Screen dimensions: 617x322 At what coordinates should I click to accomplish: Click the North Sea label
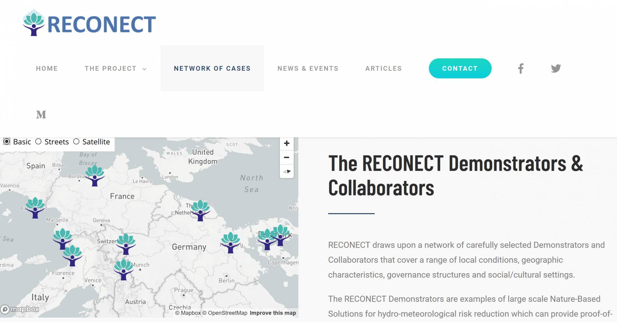tap(252, 184)
